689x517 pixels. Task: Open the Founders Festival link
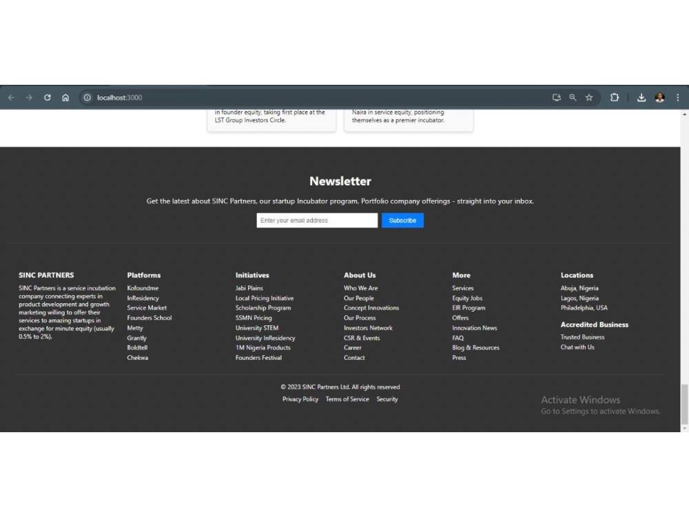(258, 358)
